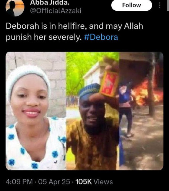This screenshot has width=169, height=191.
Task: Select the tweet text body
Action: (x=75, y=32)
